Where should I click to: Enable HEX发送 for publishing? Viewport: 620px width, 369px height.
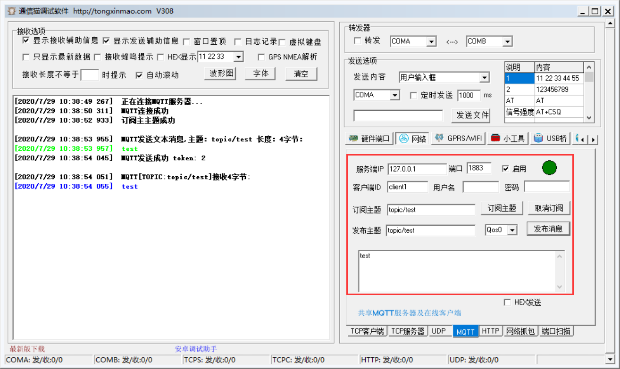point(508,303)
